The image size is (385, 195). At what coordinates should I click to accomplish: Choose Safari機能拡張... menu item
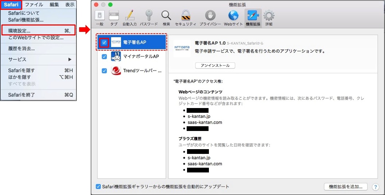38,20
